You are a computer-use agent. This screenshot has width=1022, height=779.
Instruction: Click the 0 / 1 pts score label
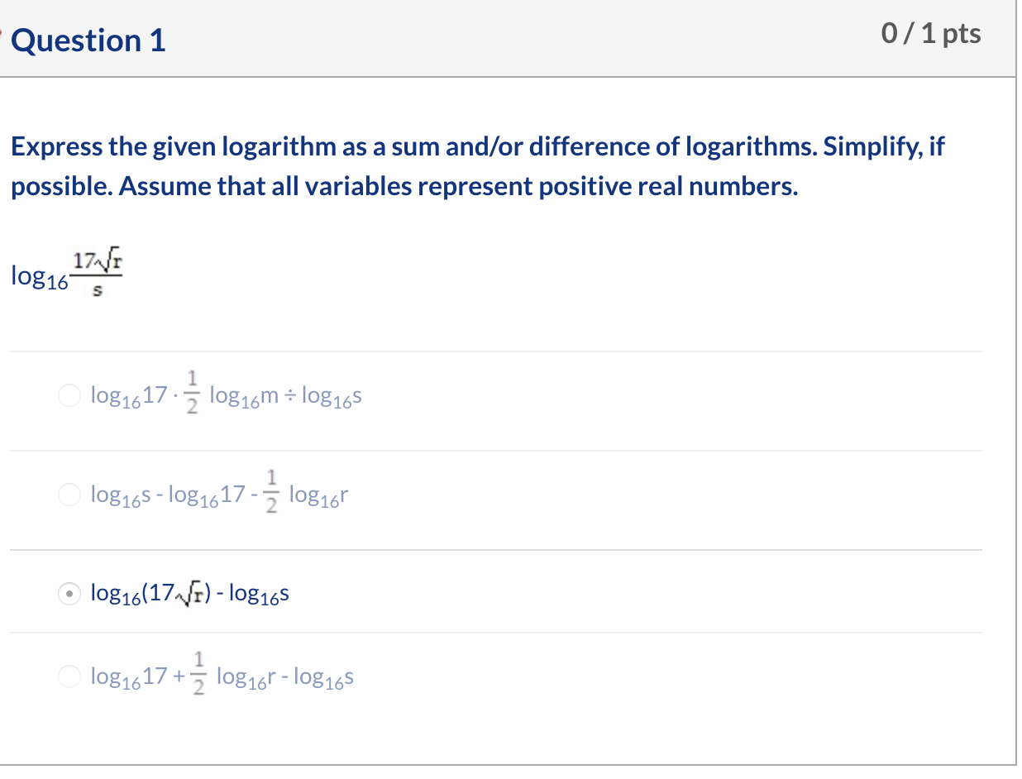pyautogui.click(x=931, y=33)
